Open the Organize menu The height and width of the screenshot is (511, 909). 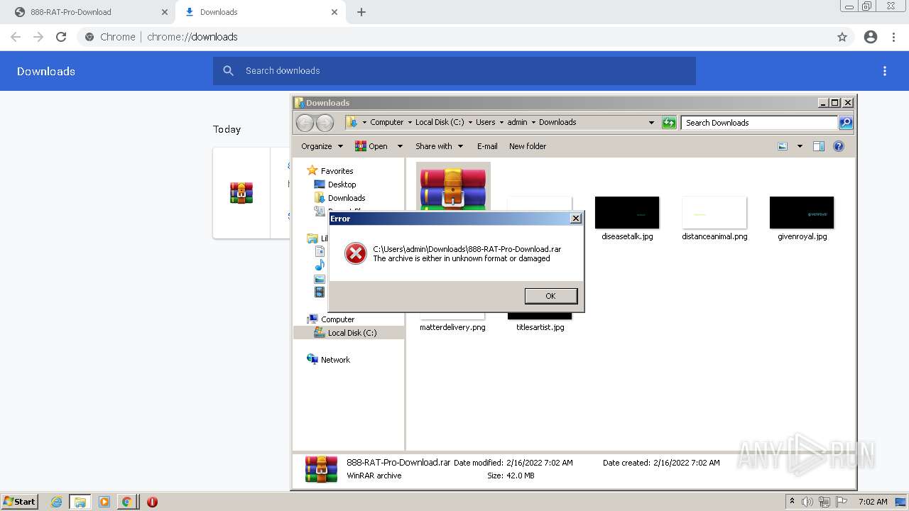click(322, 146)
